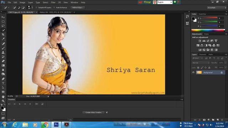Screen dimensions: 228x128
Task: Select the Dodge tool
Action: coord(3,74)
